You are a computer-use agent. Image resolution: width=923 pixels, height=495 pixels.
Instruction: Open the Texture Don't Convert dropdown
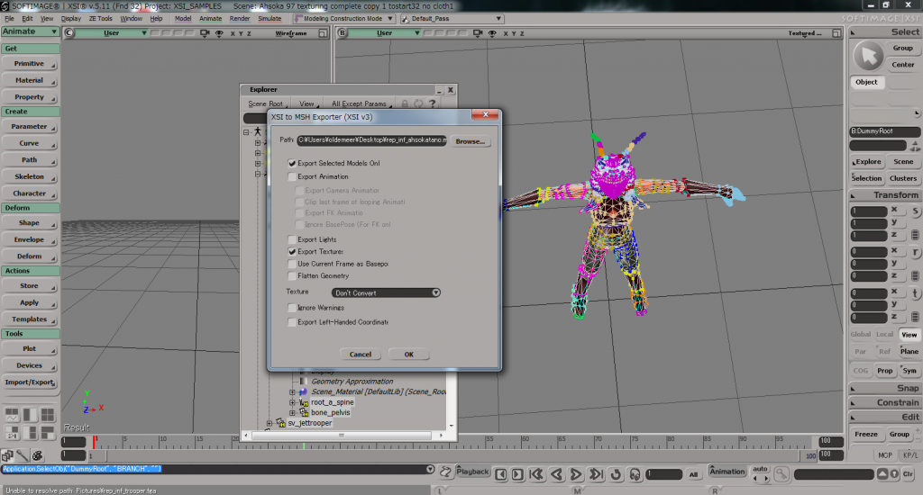tap(386, 292)
